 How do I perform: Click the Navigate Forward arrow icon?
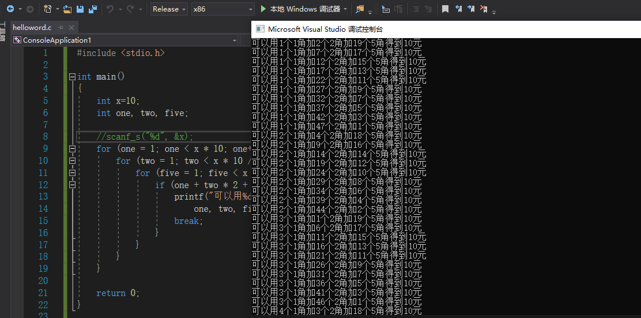pyautogui.click(x=30, y=9)
